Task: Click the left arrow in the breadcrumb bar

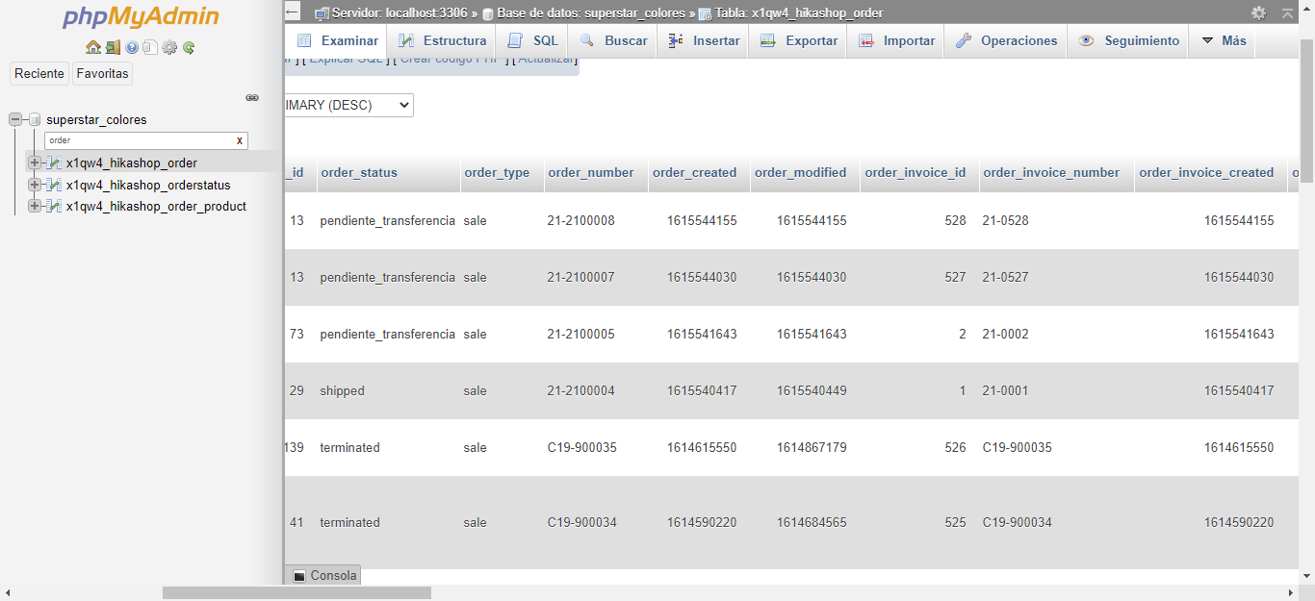Action: click(293, 13)
